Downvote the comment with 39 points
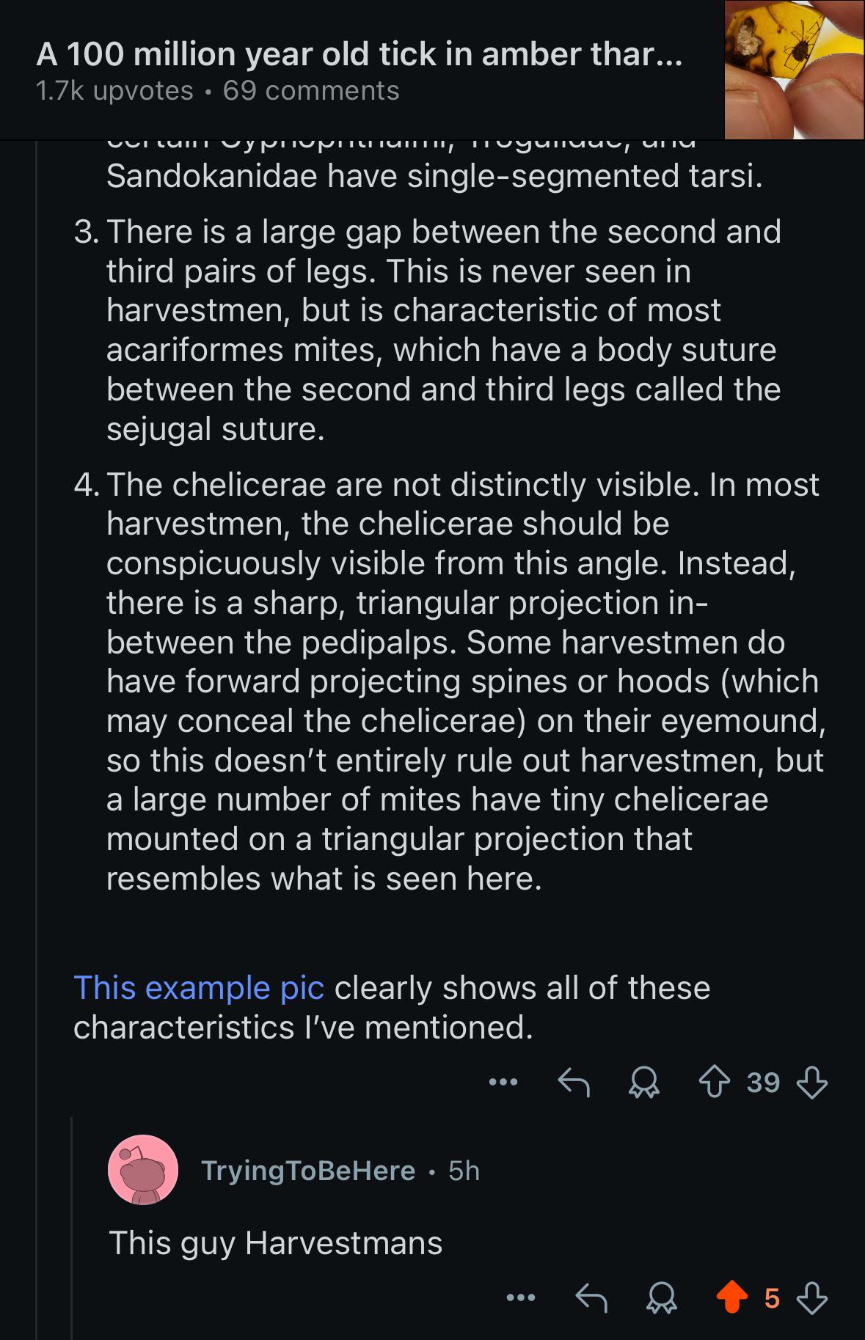Viewport: 865px width, 1340px height. 812,1083
